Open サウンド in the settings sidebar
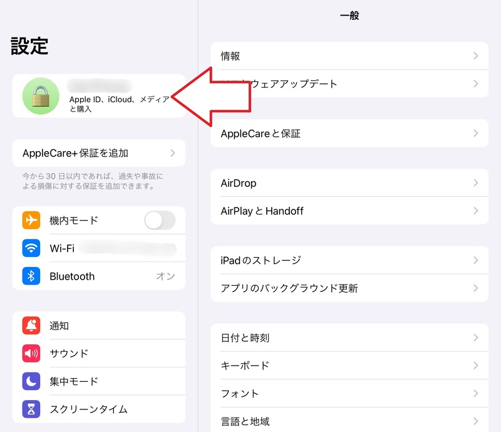 (99, 353)
